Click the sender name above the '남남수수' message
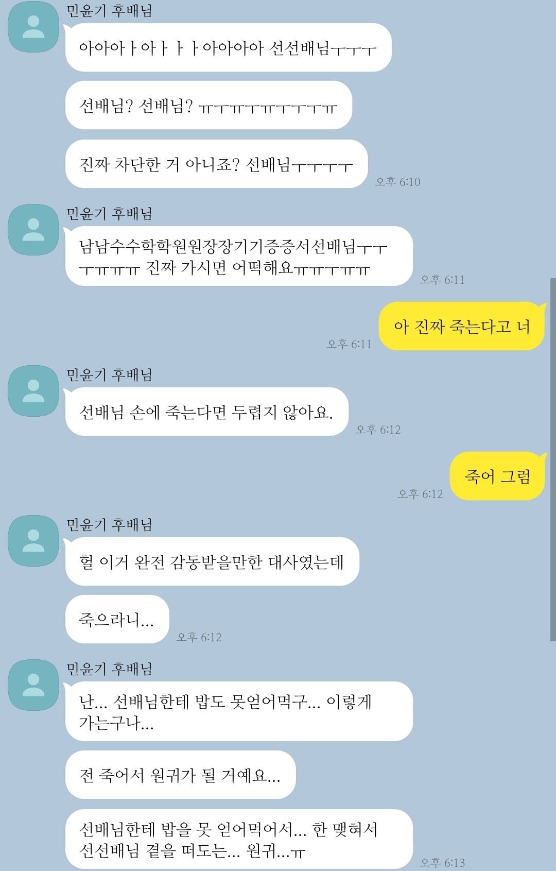 109,213
